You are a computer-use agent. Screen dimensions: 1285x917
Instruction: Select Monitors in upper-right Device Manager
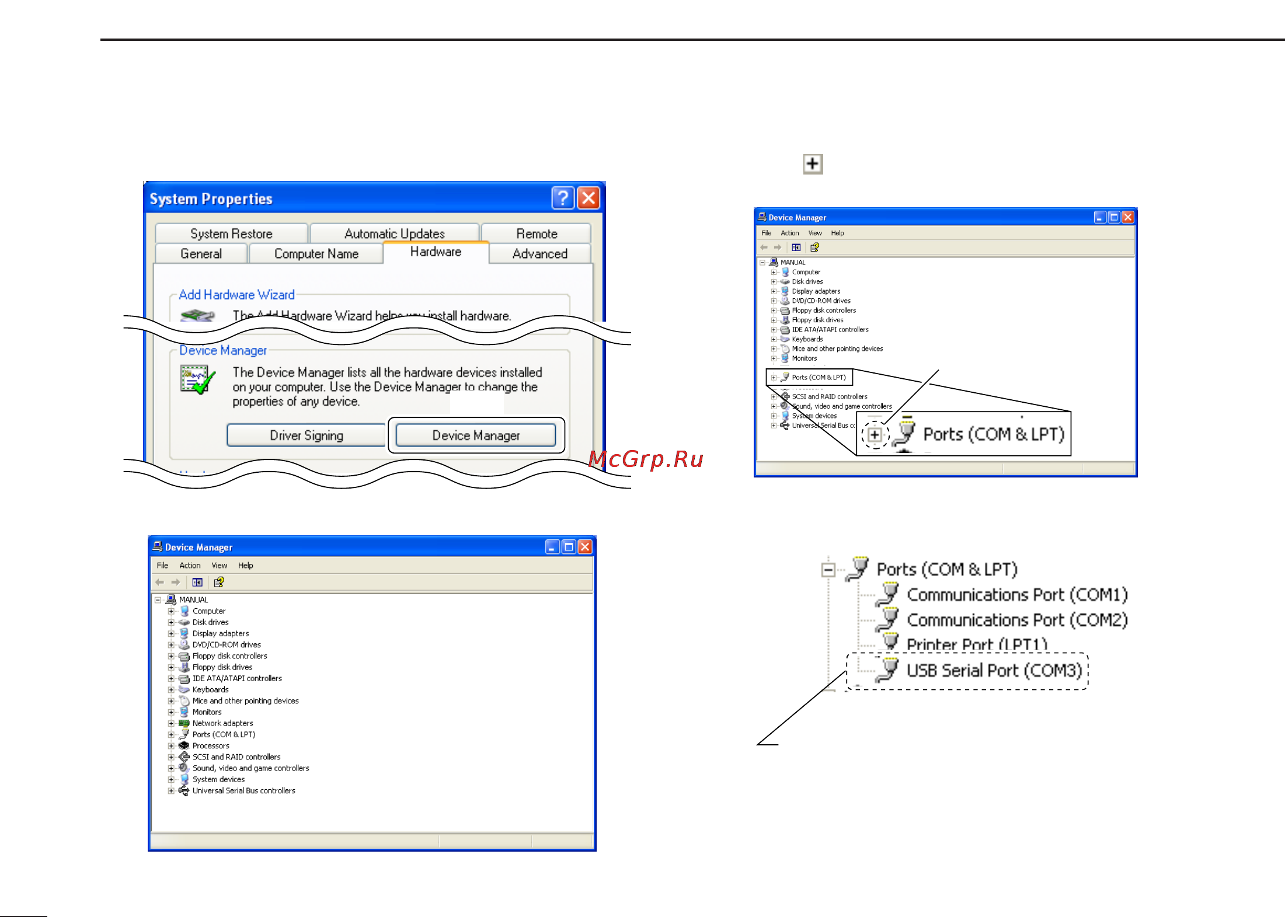pyautogui.click(x=804, y=358)
